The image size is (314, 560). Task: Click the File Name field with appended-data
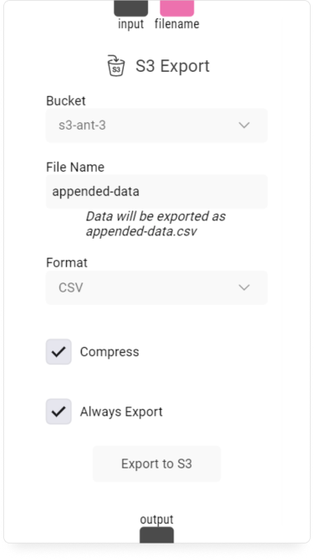(156, 192)
